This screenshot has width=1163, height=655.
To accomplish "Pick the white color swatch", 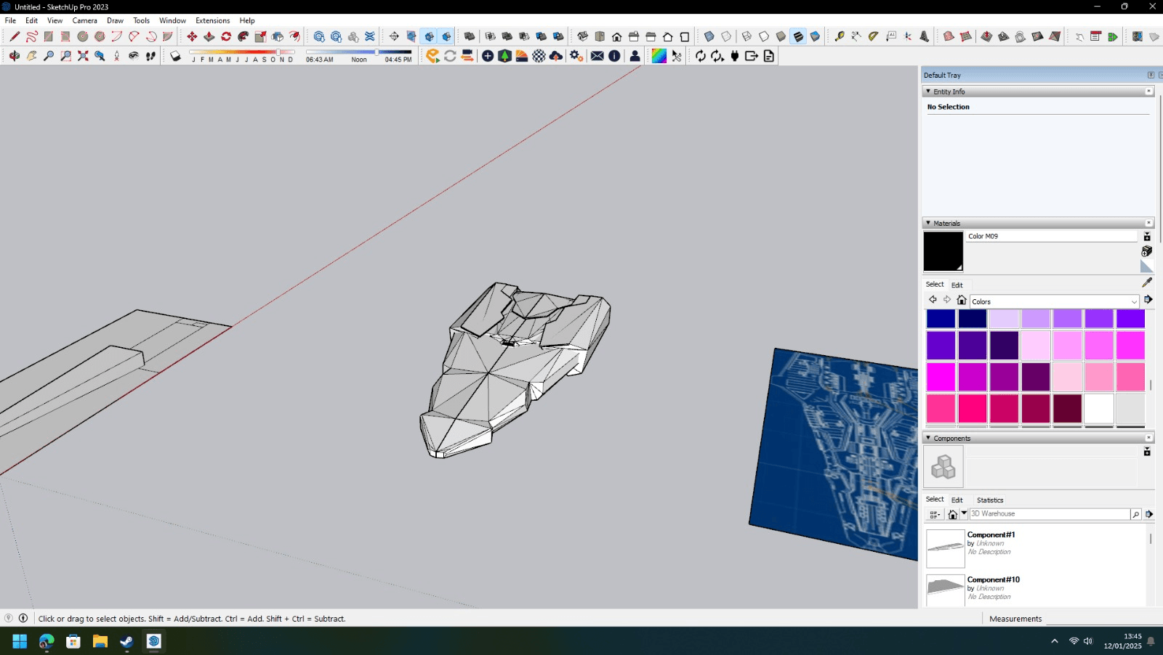I will coord(1098,408).
